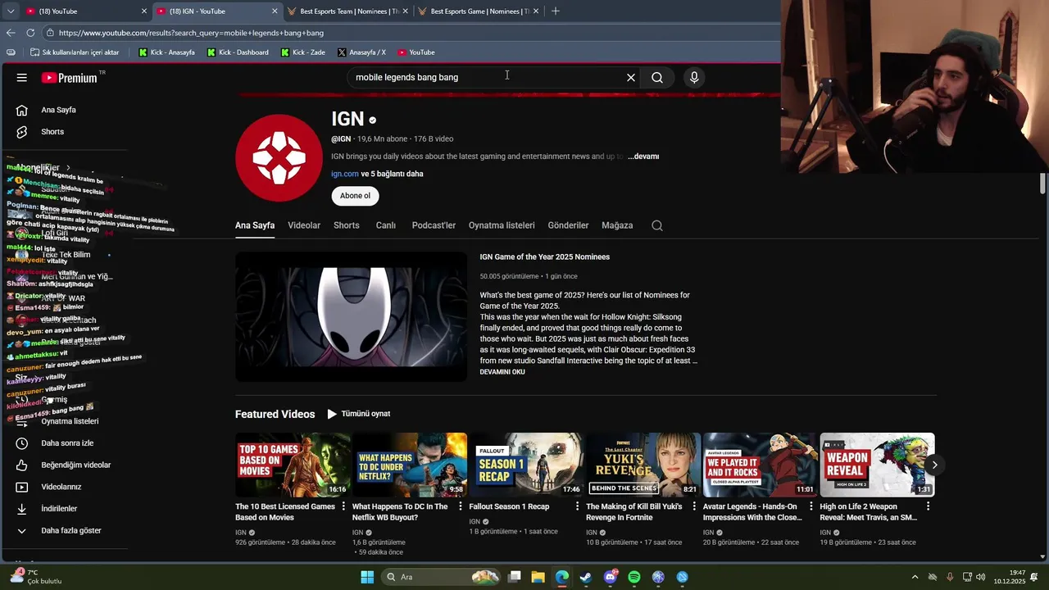The height and width of the screenshot is (590, 1049).
Task: Search within the IGN channel
Action: point(657,225)
